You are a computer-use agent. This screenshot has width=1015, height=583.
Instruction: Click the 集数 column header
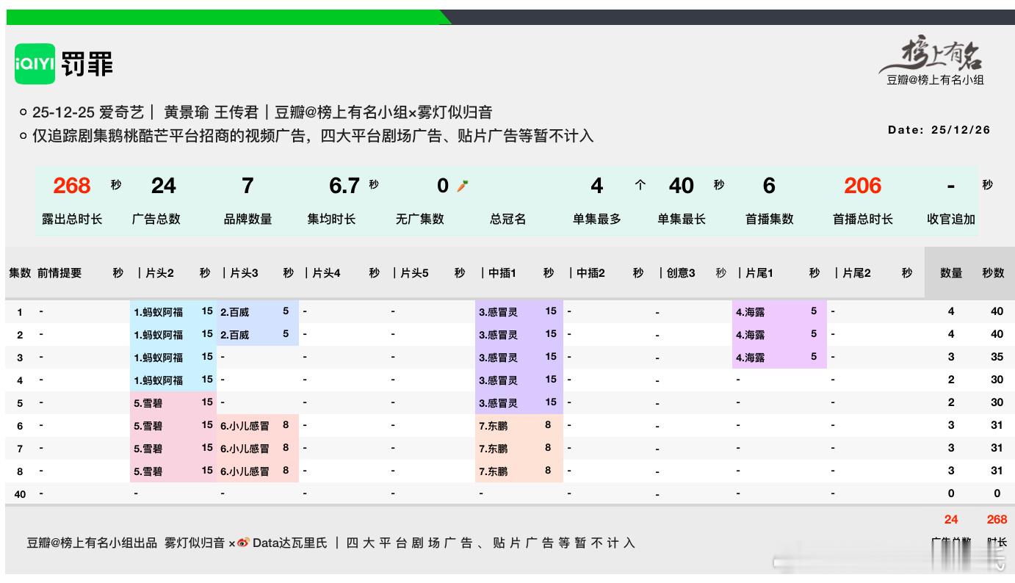[20, 273]
